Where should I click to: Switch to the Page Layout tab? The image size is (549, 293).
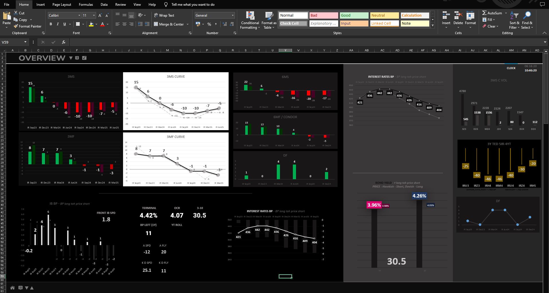pos(62,5)
